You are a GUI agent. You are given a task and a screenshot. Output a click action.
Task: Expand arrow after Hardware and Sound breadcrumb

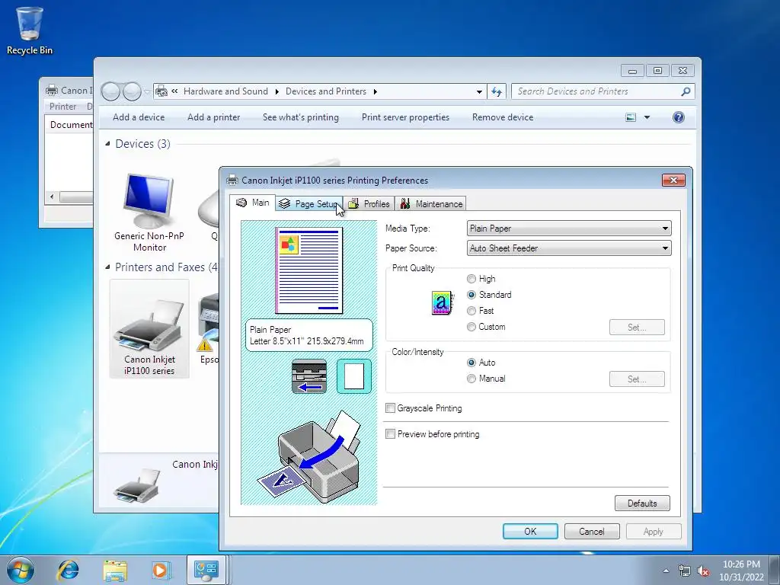pyautogui.click(x=277, y=91)
